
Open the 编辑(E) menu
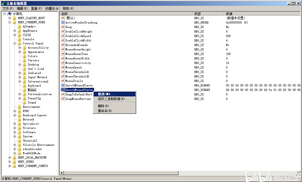tap(22, 8)
